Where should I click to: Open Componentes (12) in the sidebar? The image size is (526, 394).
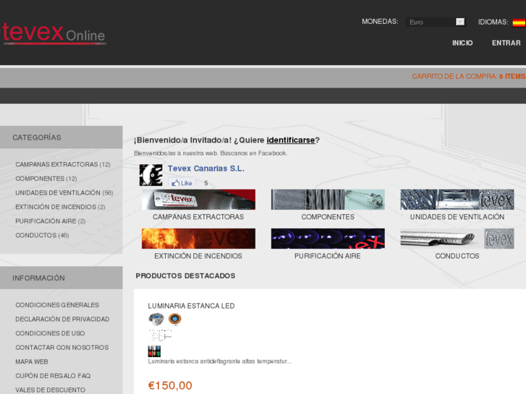coord(46,179)
